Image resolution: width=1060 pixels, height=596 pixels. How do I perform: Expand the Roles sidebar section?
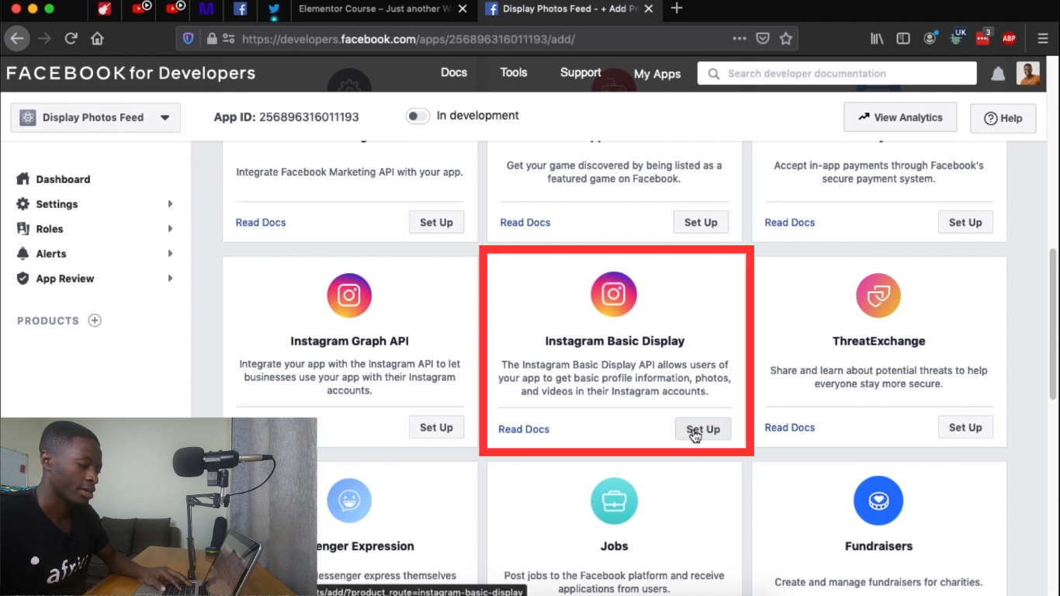[170, 229]
